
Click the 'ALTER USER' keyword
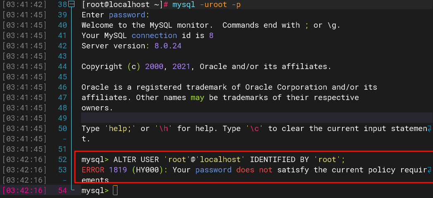[136, 160]
